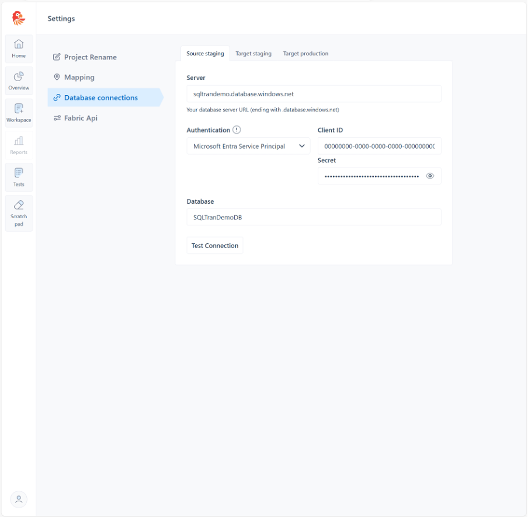Click the red bird app logo

tap(19, 18)
